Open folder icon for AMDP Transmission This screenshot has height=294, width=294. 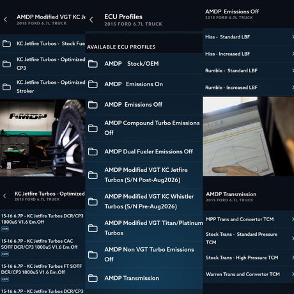click(x=93, y=278)
